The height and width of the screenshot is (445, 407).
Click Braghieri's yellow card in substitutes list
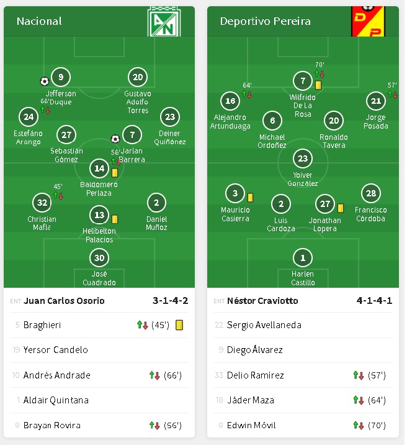click(179, 324)
